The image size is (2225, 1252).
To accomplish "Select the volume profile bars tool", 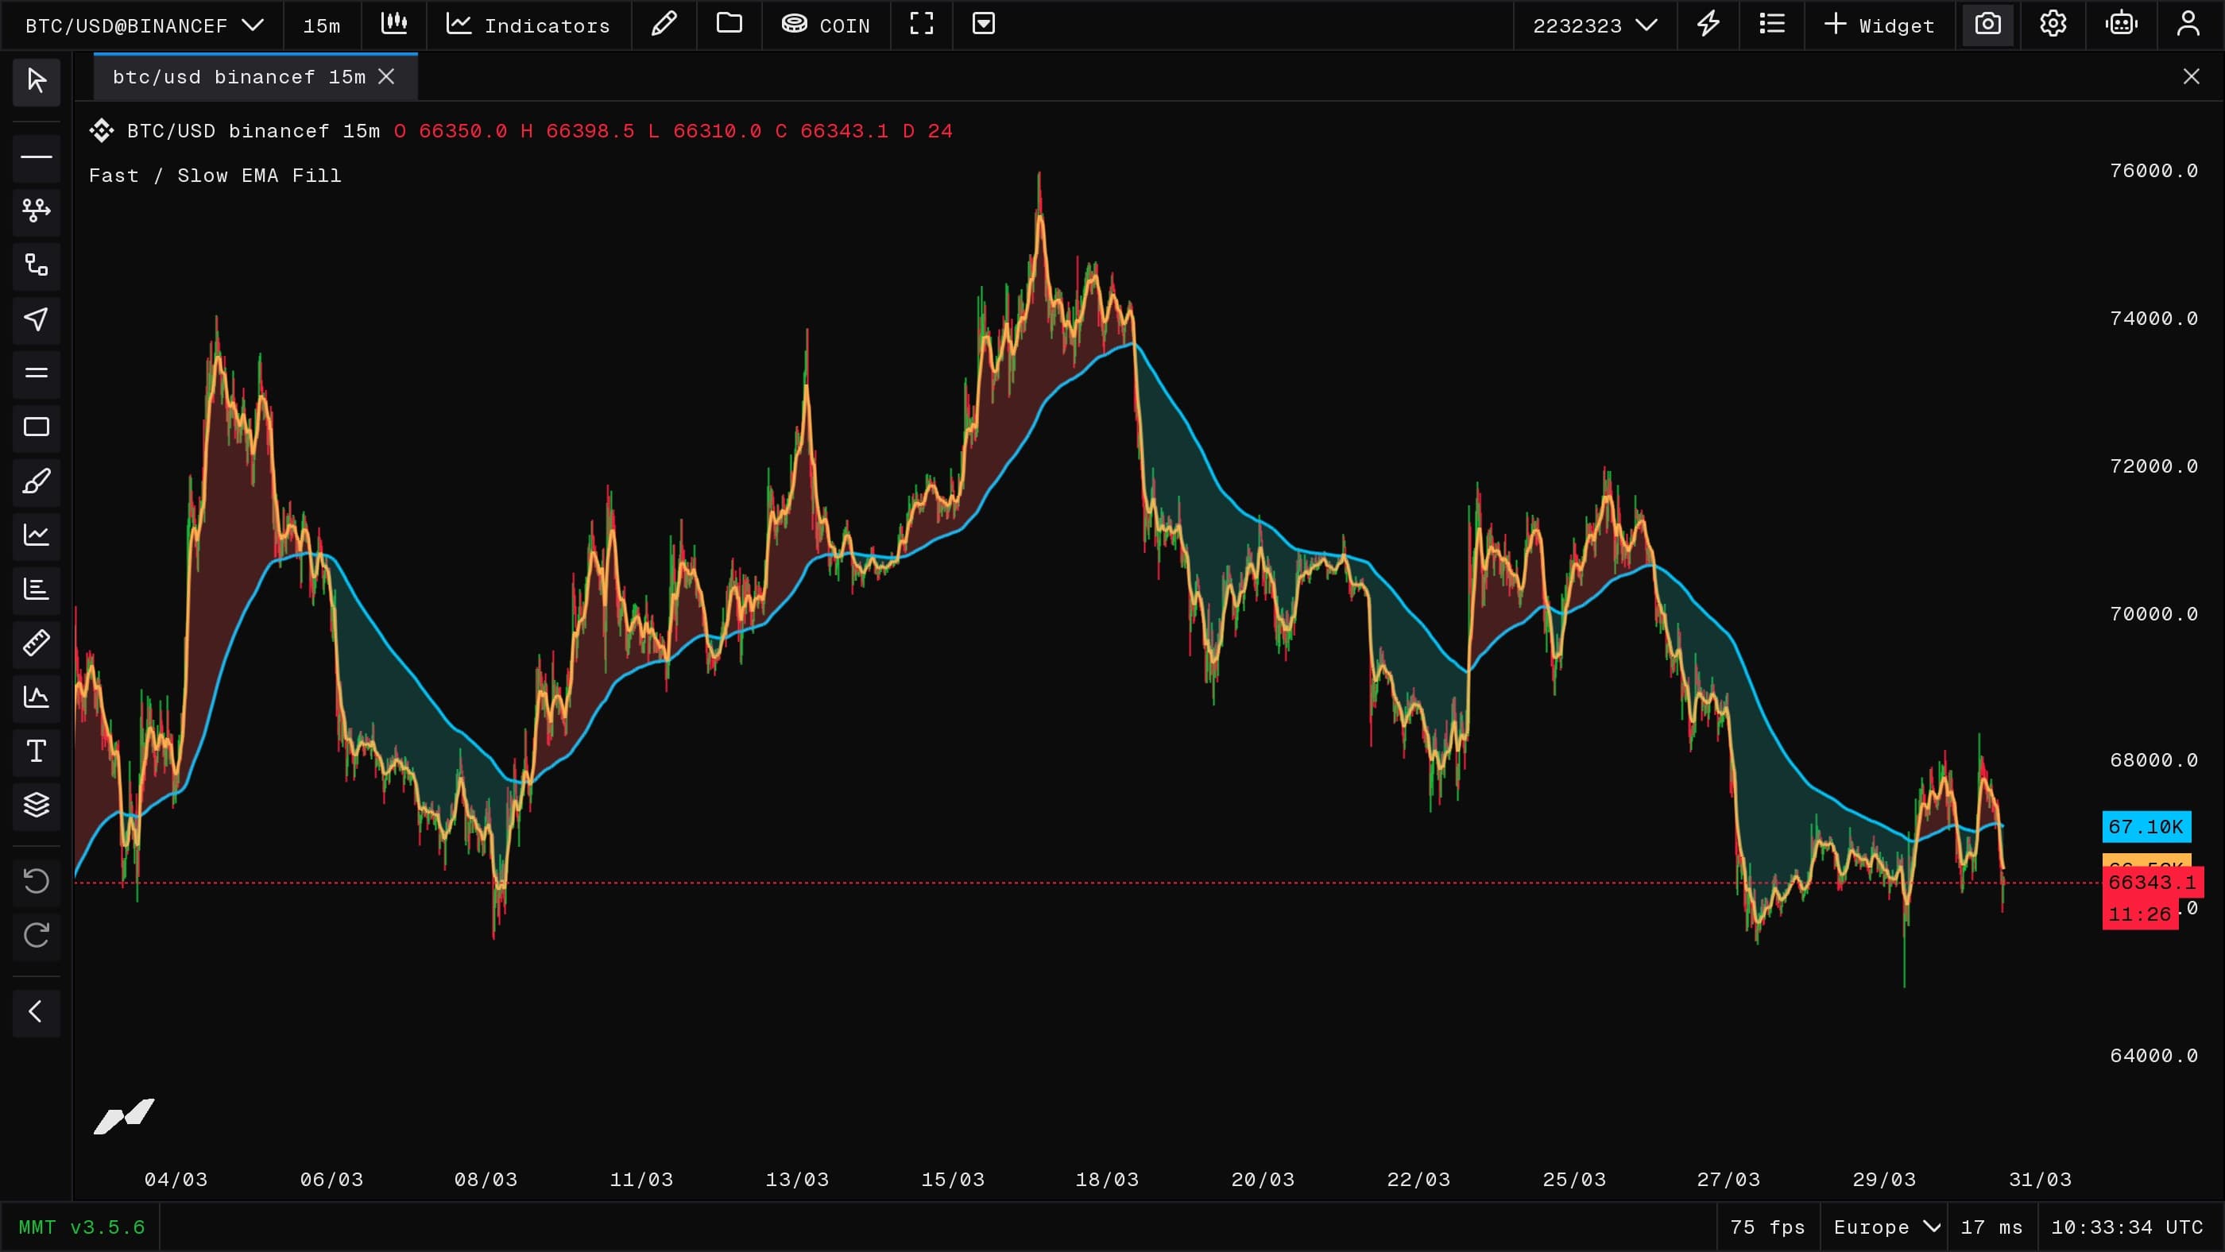I will (37, 589).
